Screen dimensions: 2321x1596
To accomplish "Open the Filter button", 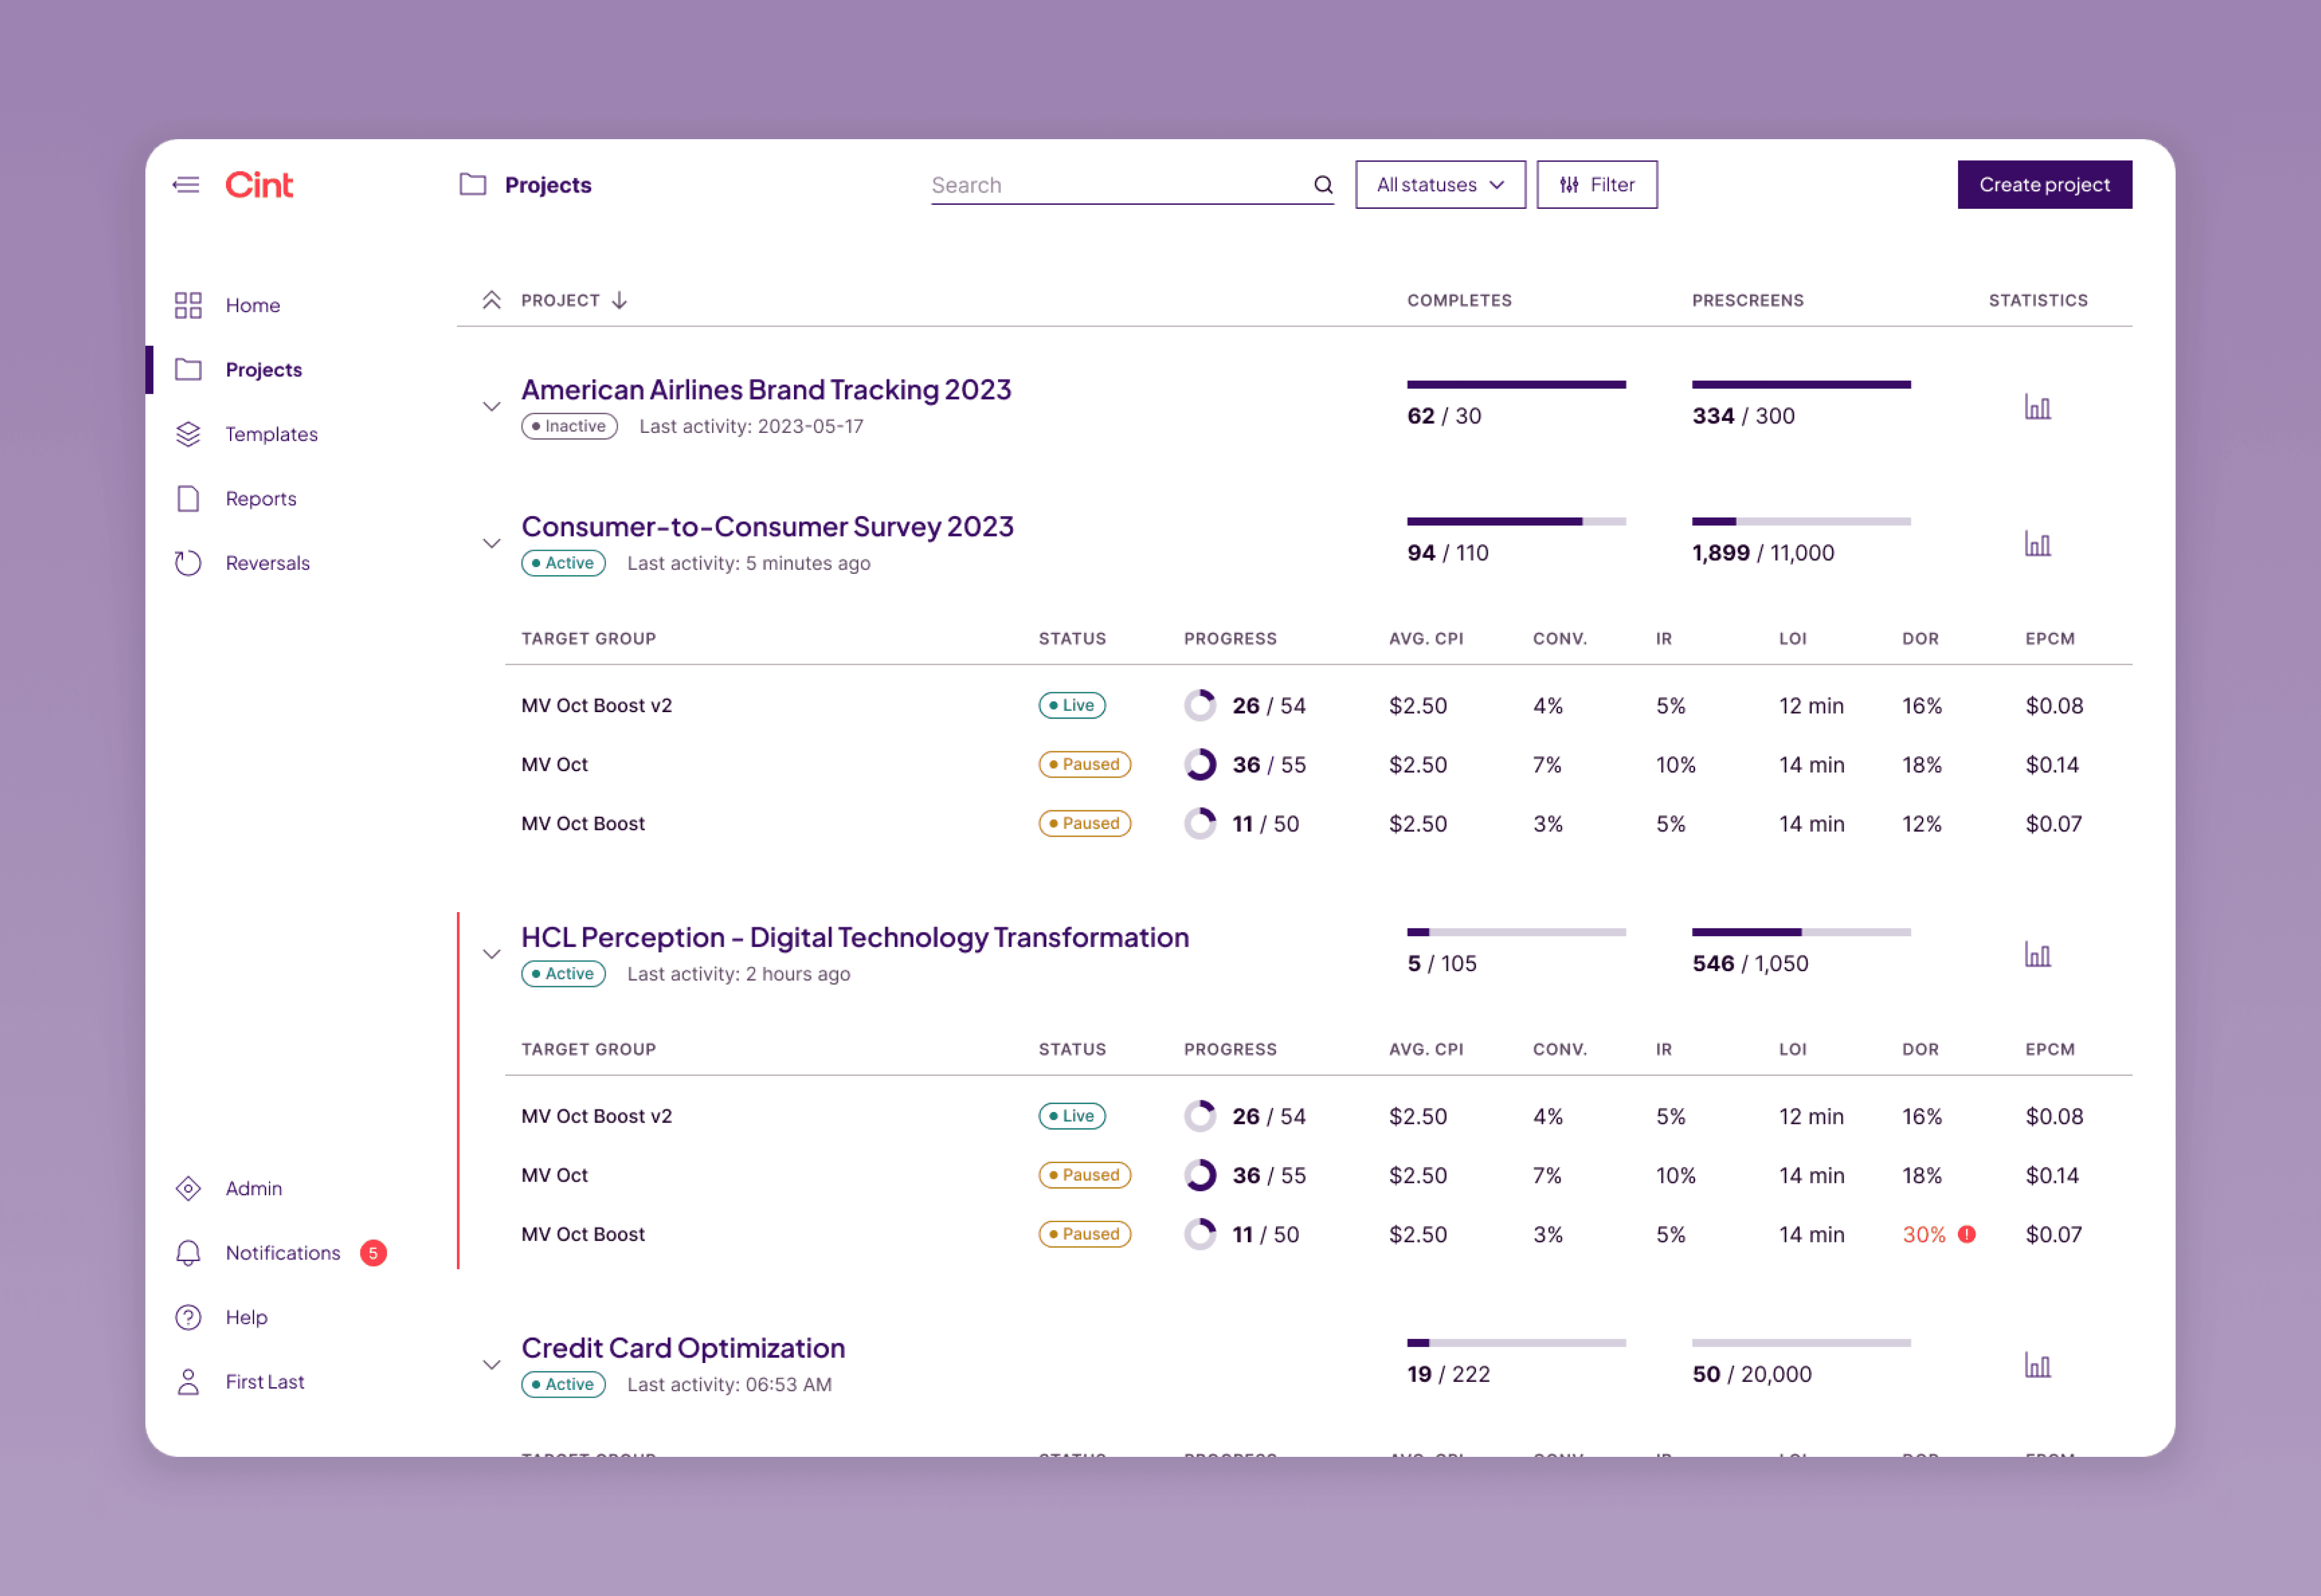I will (1597, 185).
